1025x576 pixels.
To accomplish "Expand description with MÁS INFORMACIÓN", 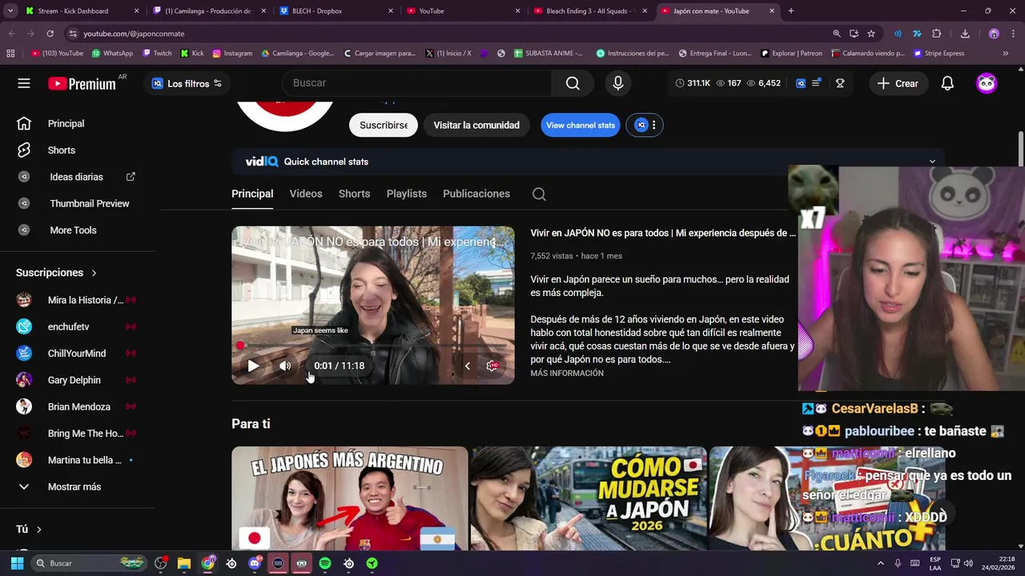I will pyautogui.click(x=567, y=374).
